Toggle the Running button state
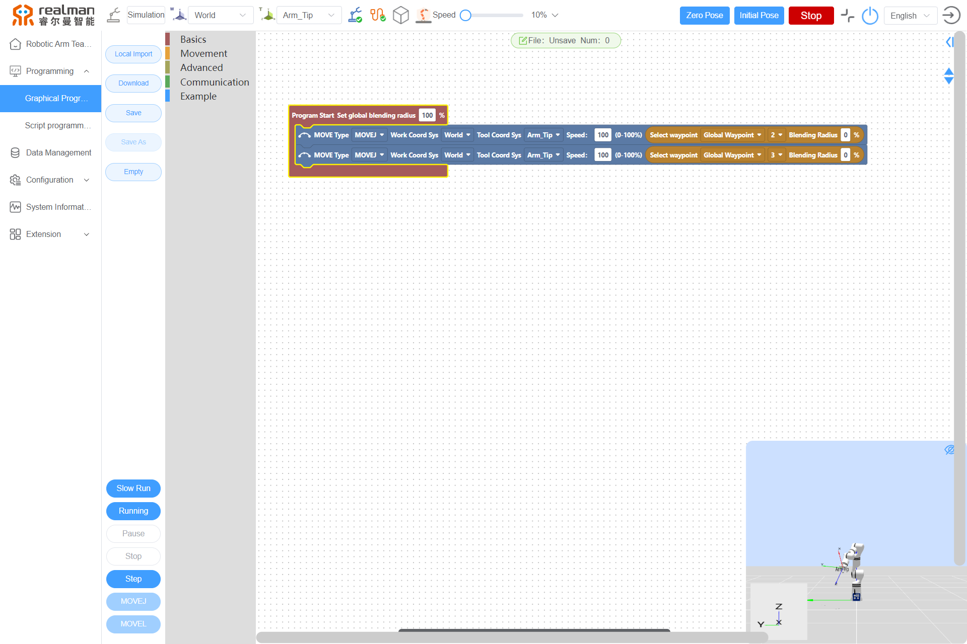This screenshot has height=644, width=967. click(133, 511)
